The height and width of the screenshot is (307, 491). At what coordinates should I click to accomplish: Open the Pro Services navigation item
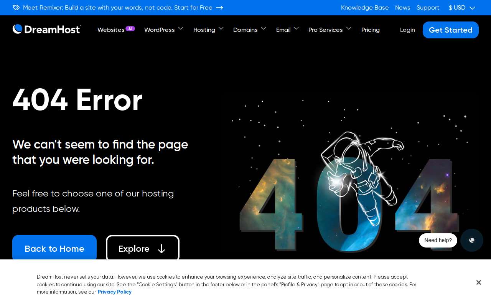click(x=326, y=30)
